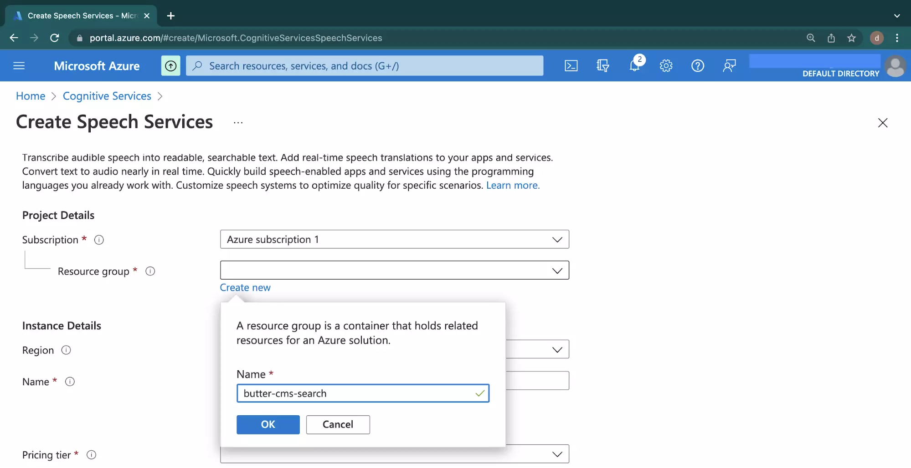Screen dimensions: 911x468
Task: Click the upgrade arrow icon beside Microsoft Azure
Action: (171, 66)
